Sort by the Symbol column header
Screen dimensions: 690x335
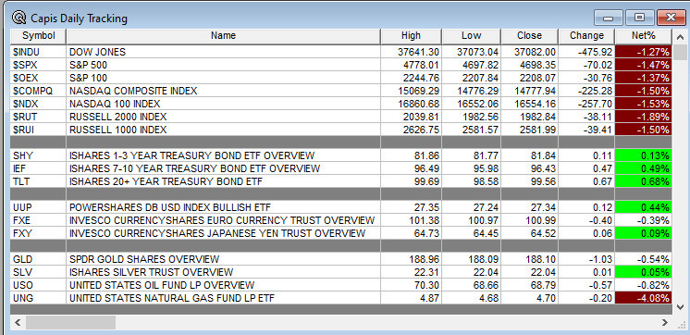(38, 36)
